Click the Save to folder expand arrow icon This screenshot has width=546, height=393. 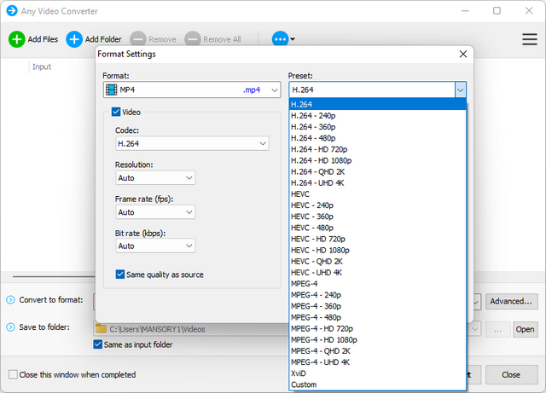10,327
